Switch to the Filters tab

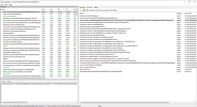click(x=96, y=7)
